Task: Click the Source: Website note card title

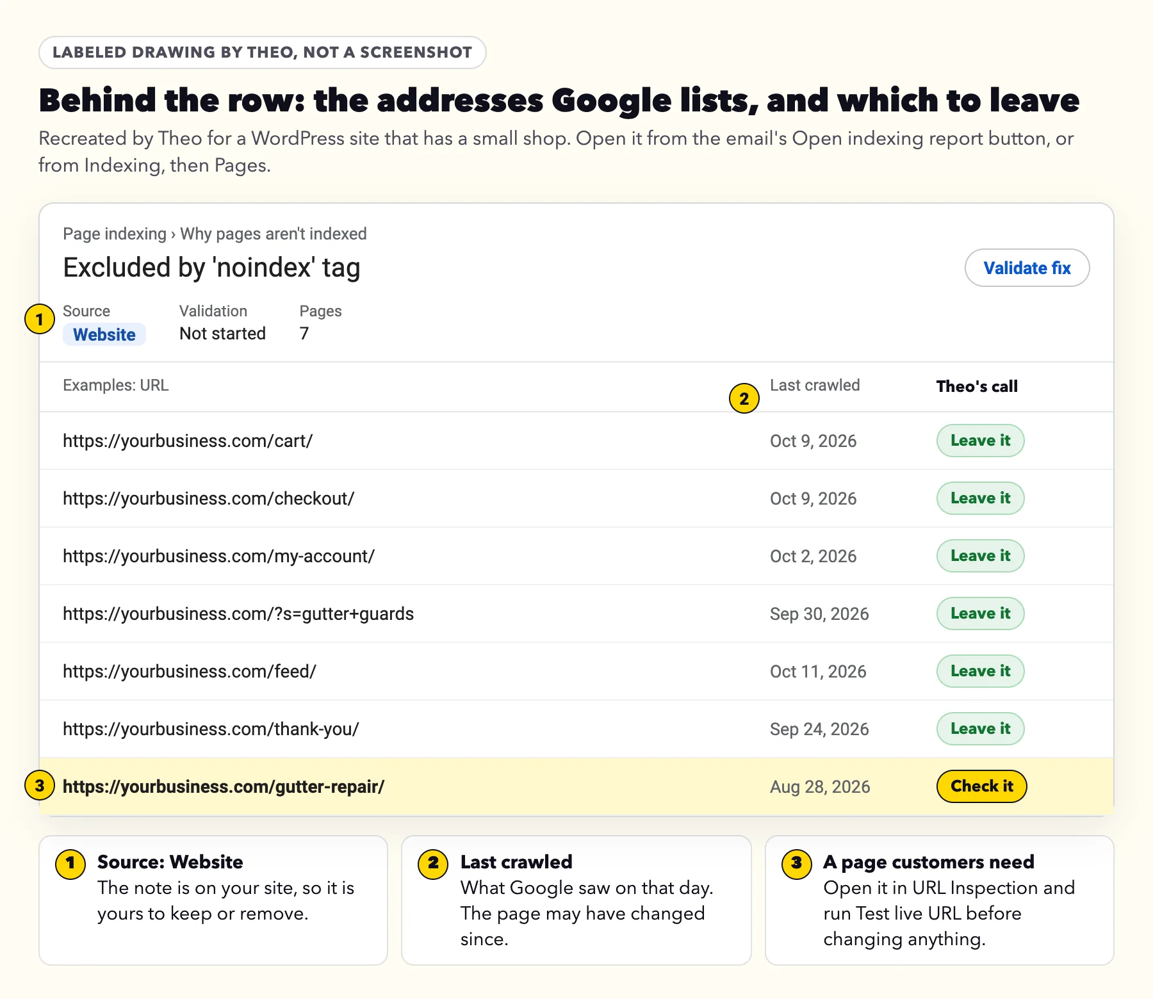Action: pyautogui.click(x=170, y=862)
